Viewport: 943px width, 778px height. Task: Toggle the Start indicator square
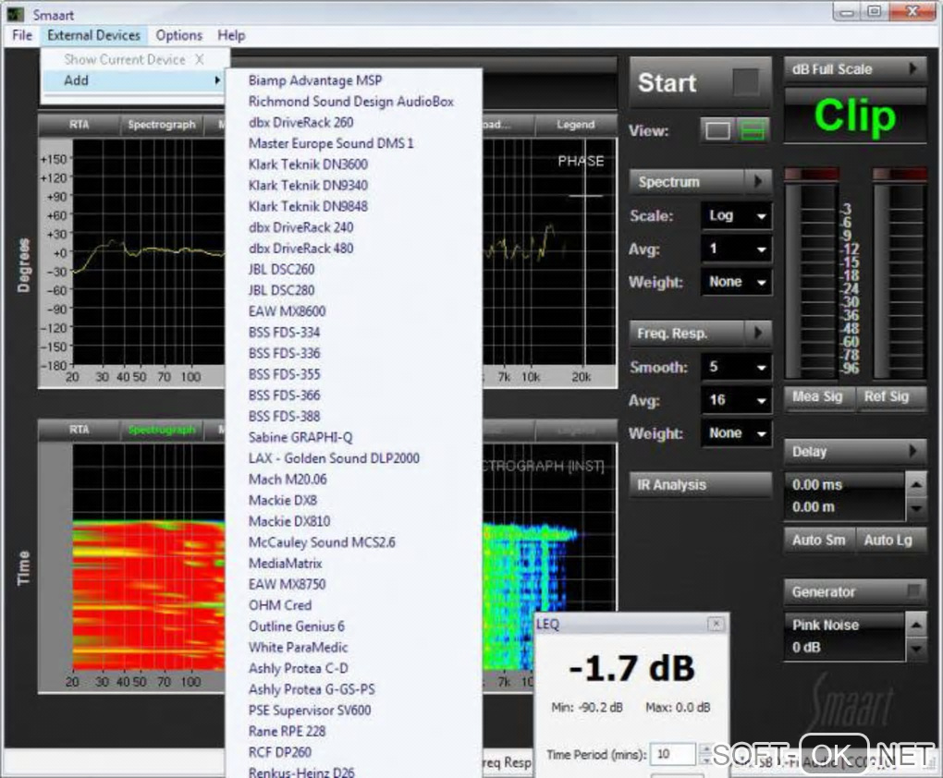pos(745,83)
